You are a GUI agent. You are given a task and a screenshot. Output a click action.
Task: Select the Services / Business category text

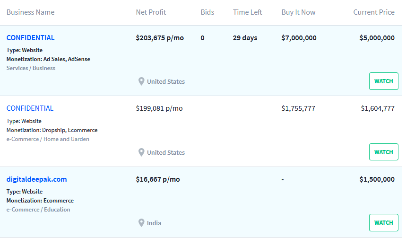pyautogui.click(x=31, y=68)
